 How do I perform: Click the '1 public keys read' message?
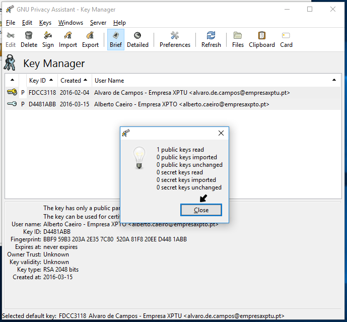tap(180, 150)
